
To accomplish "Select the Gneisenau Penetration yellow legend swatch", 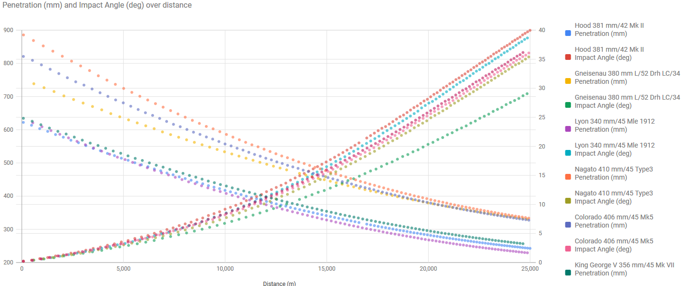I will pos(568,81).
